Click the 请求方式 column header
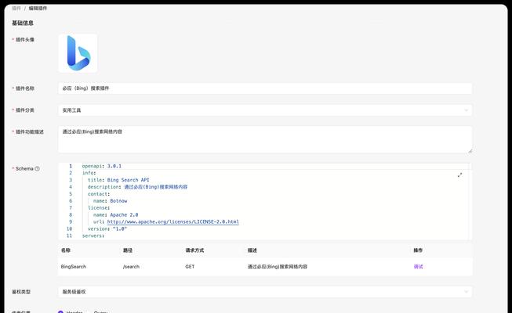 point(194,250)
